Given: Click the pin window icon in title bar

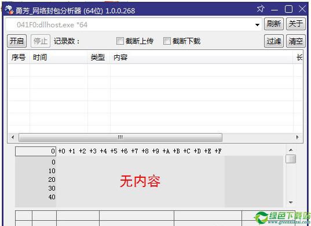Looking at the screenshot, I should pyautogui.click(x=261, y=9).
